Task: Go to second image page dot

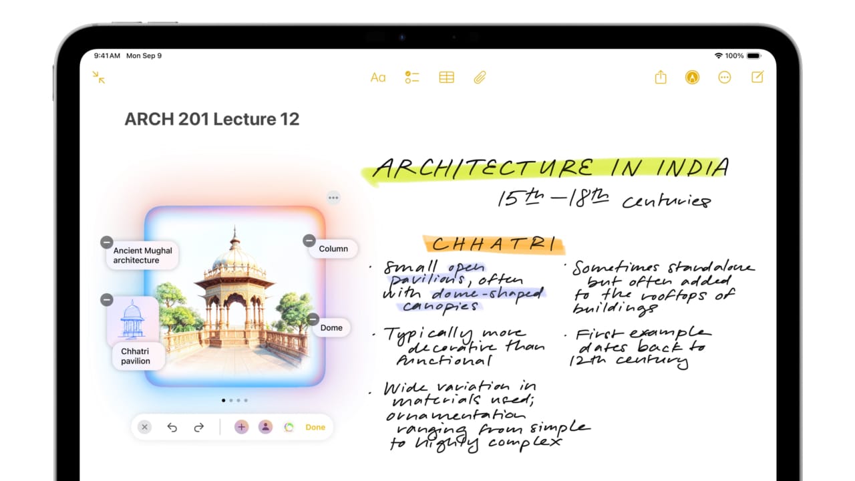Action: click(x=231, y=400)
